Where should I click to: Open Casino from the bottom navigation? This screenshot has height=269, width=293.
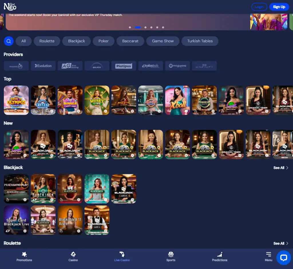click(x=73, y=257)
